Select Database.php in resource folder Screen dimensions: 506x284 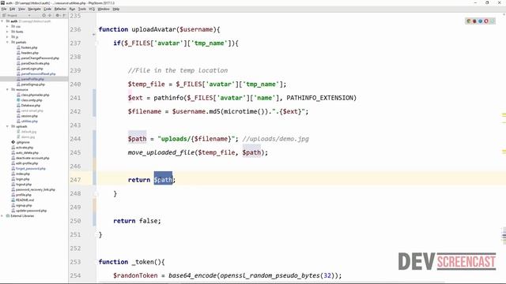coord(28,105)
